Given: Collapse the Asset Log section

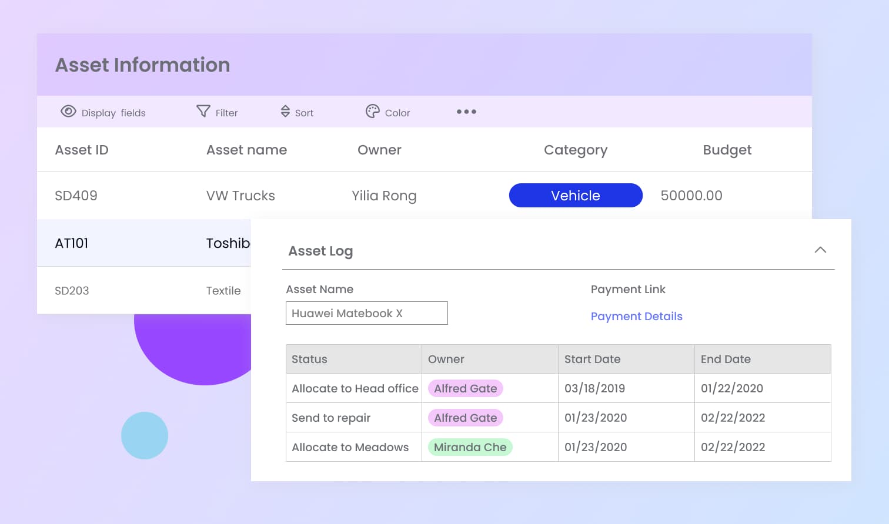Looking at the screenshot, I should pyautogui.click(x=820, y=250).
